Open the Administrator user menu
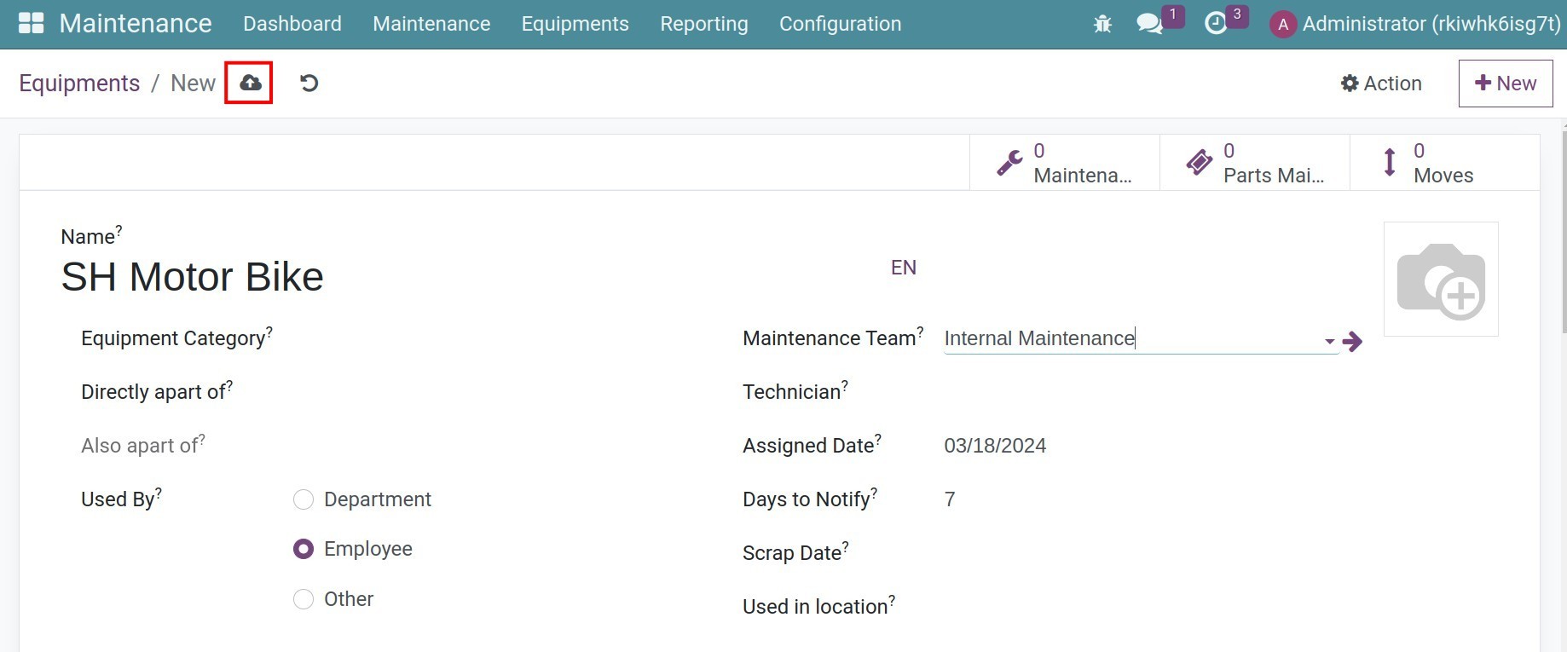1567x652 pixels. 1415,24
